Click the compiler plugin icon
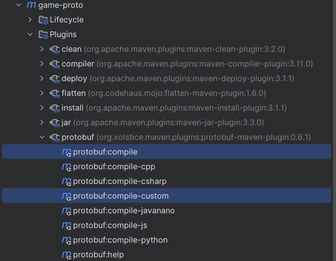 point(56,64)
